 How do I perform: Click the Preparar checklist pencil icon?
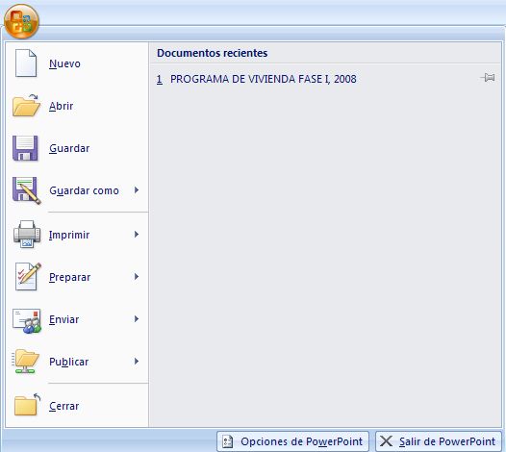coord(28,277)
